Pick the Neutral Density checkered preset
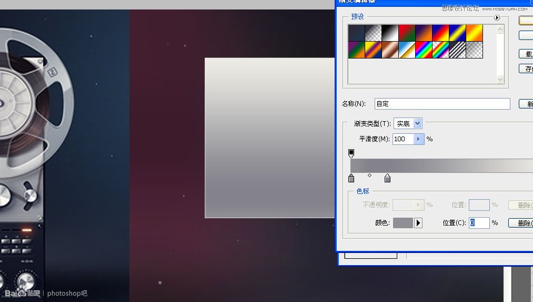Image resolution: width=533 pixels, height=302 pixels. [x=474, y=50]
